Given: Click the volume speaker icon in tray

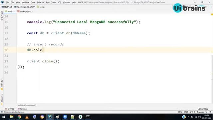Looking at the screenshot, I should (199, 117).
